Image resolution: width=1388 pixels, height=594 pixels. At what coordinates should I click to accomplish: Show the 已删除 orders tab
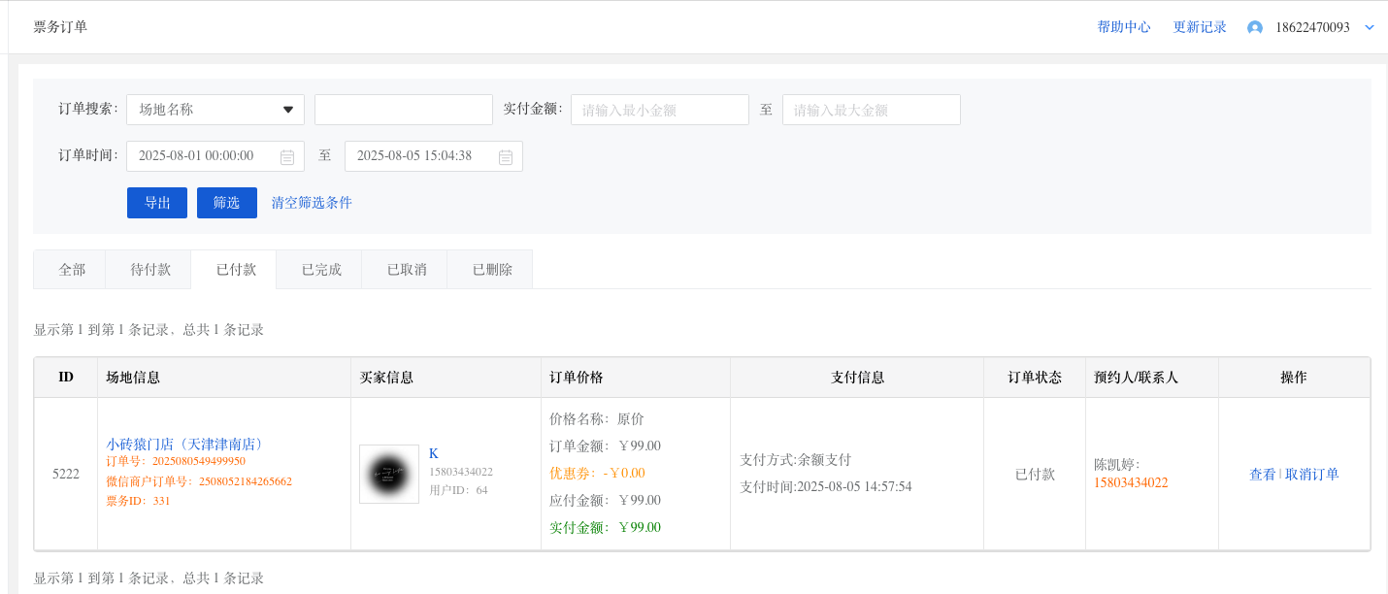coord(492,270)
